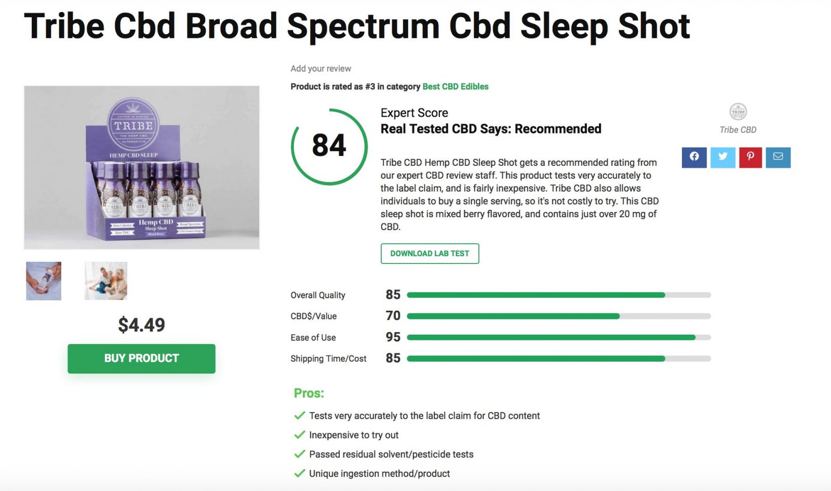Click the Pros heading
The image size is (831, 491).
pos(309,393)
